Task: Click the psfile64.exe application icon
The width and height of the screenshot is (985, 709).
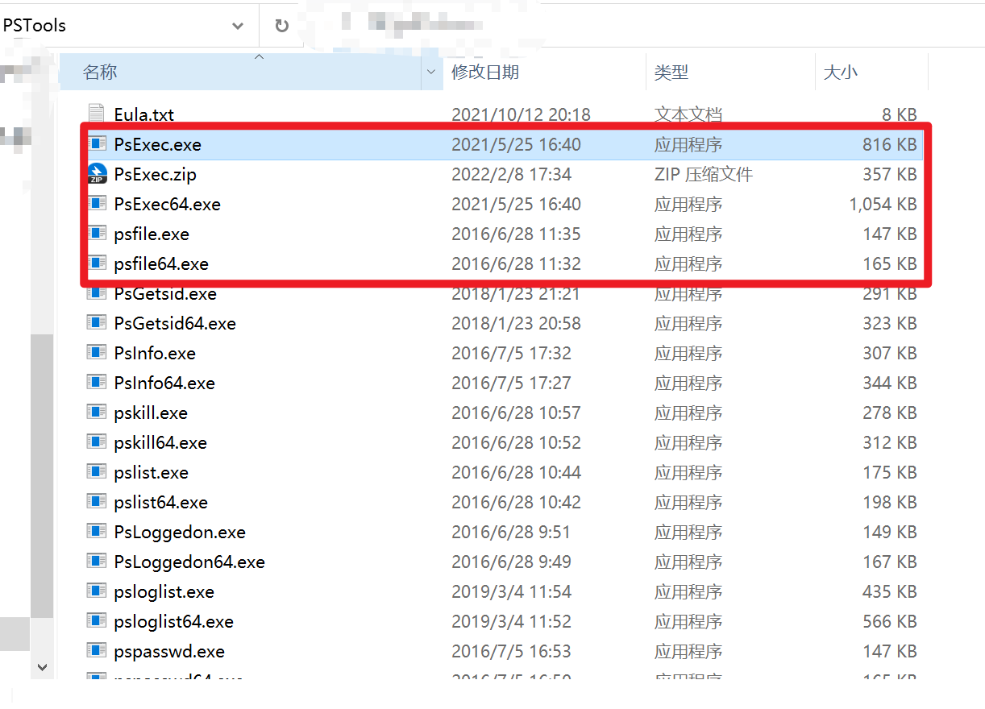Action: [97, 263]
